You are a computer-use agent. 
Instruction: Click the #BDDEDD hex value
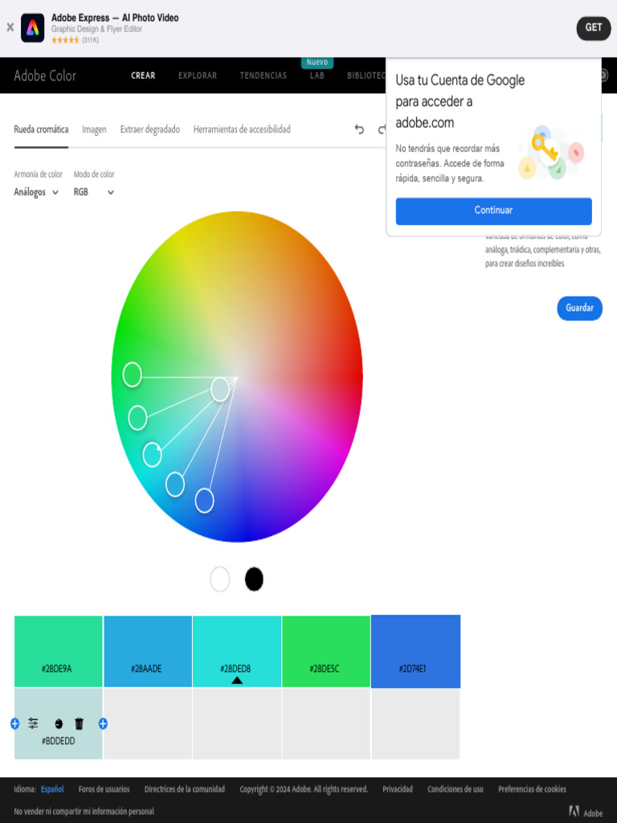tap(58, 741)
